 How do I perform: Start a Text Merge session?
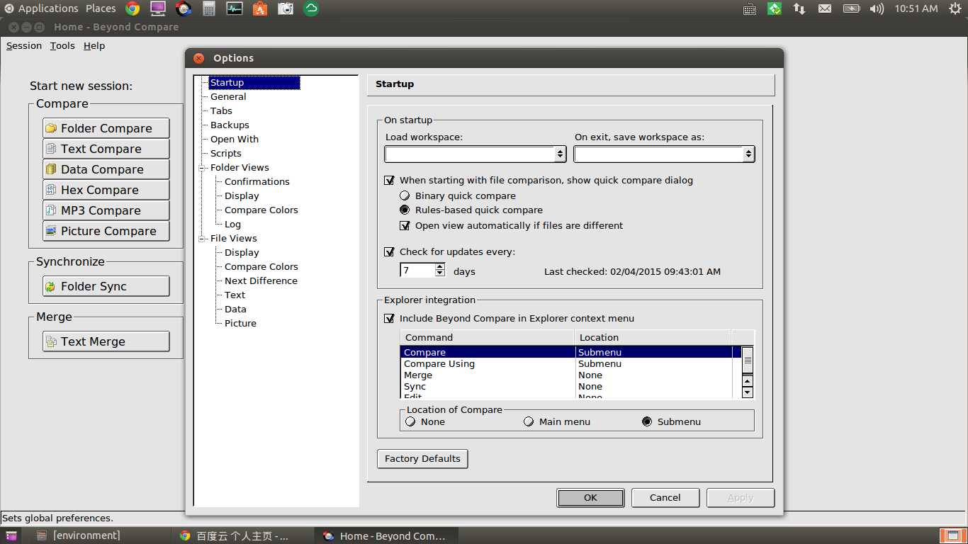106,341
